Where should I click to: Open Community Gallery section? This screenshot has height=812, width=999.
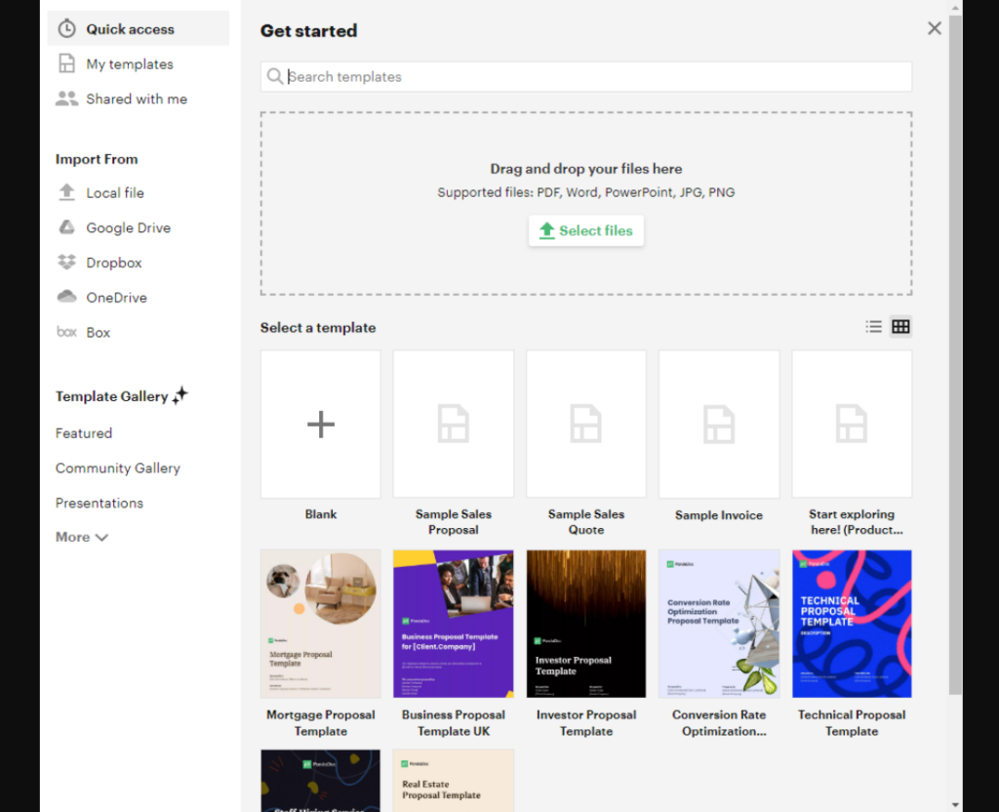click(118, 468)
